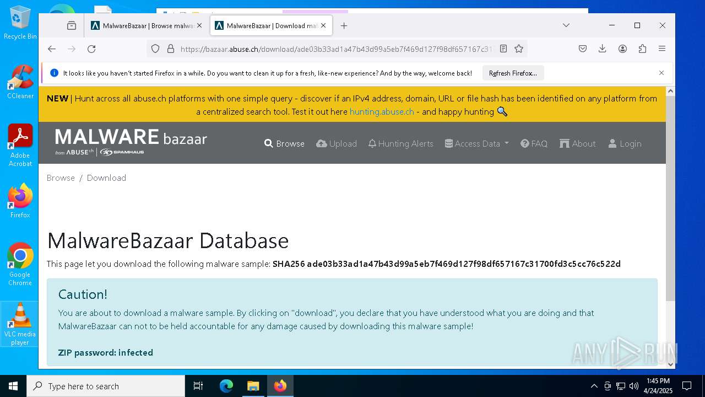Select the MalwareBazaar Download tab
Image resolution: width=705 pixels, height=397 pixels.
pos(271,25)
